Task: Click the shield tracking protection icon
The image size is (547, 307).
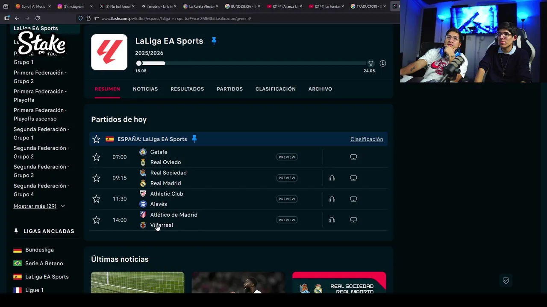Action: pos(80,18)
